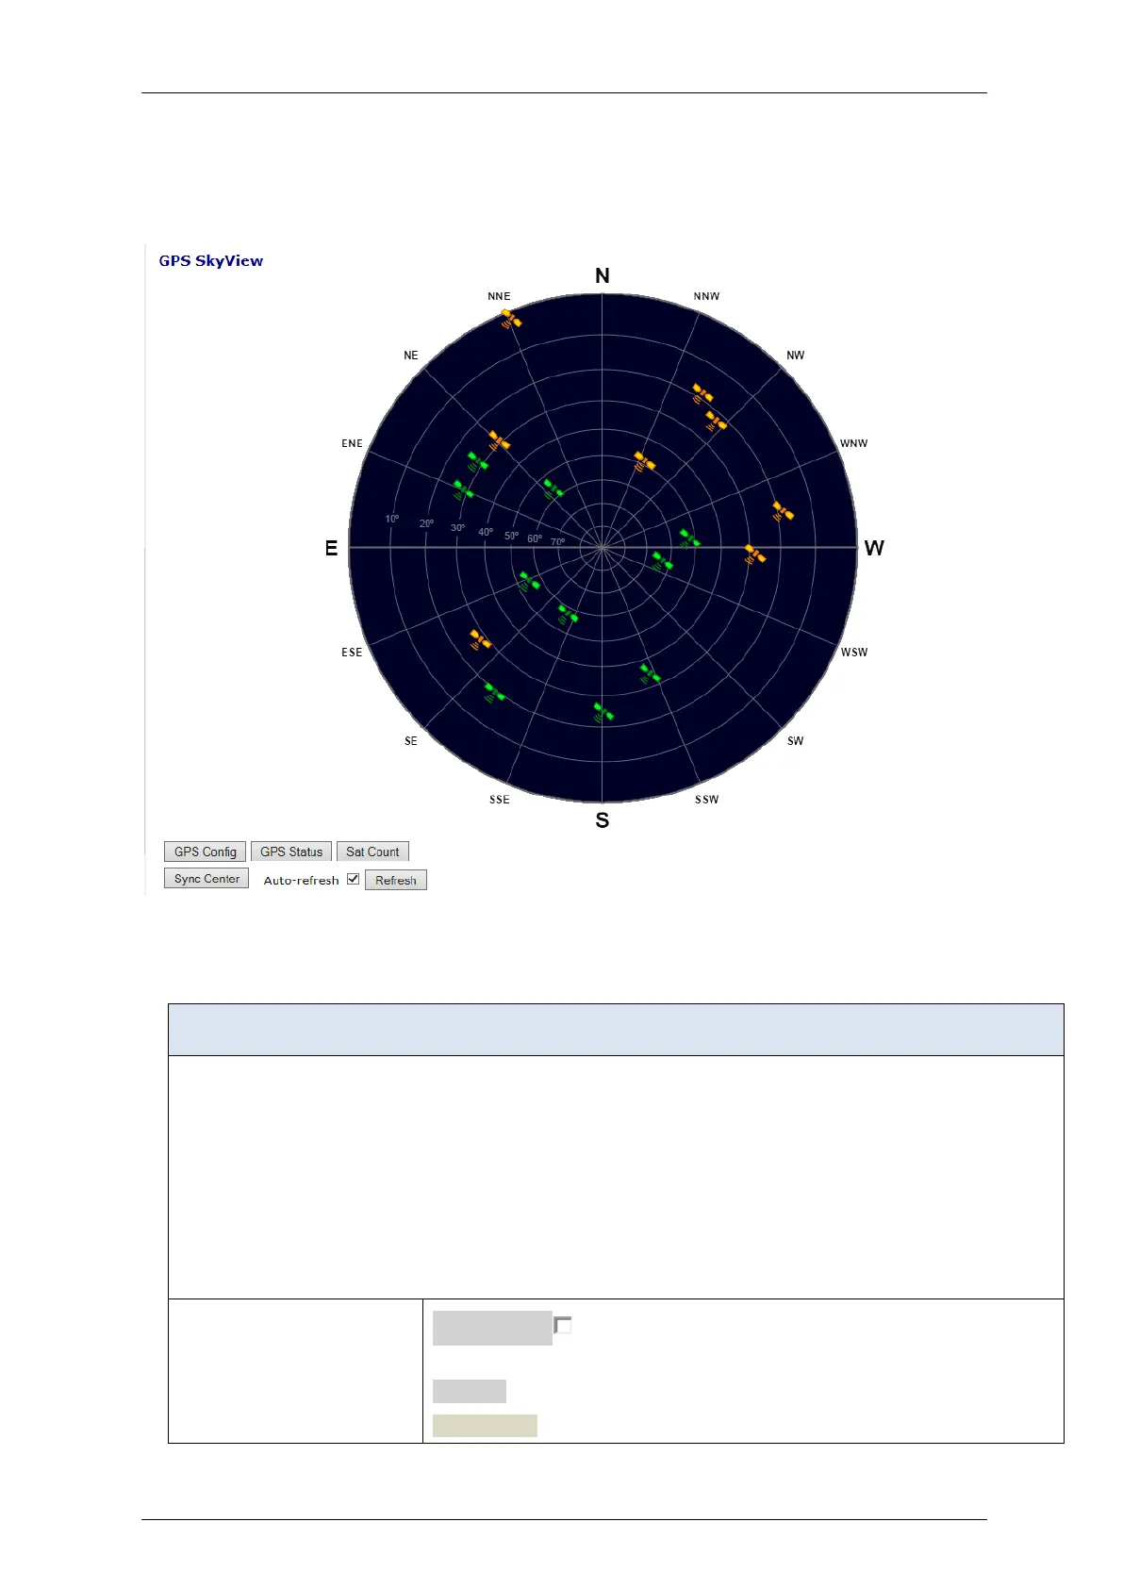Open the GPS Status page

pyautogui.click(x=291, y=852)
